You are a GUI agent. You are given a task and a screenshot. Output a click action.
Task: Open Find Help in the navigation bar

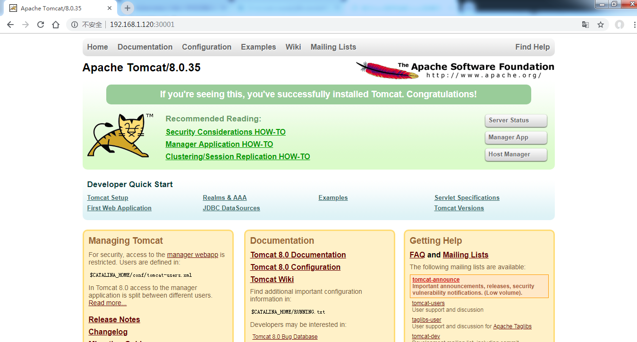(x=532, y=47)
